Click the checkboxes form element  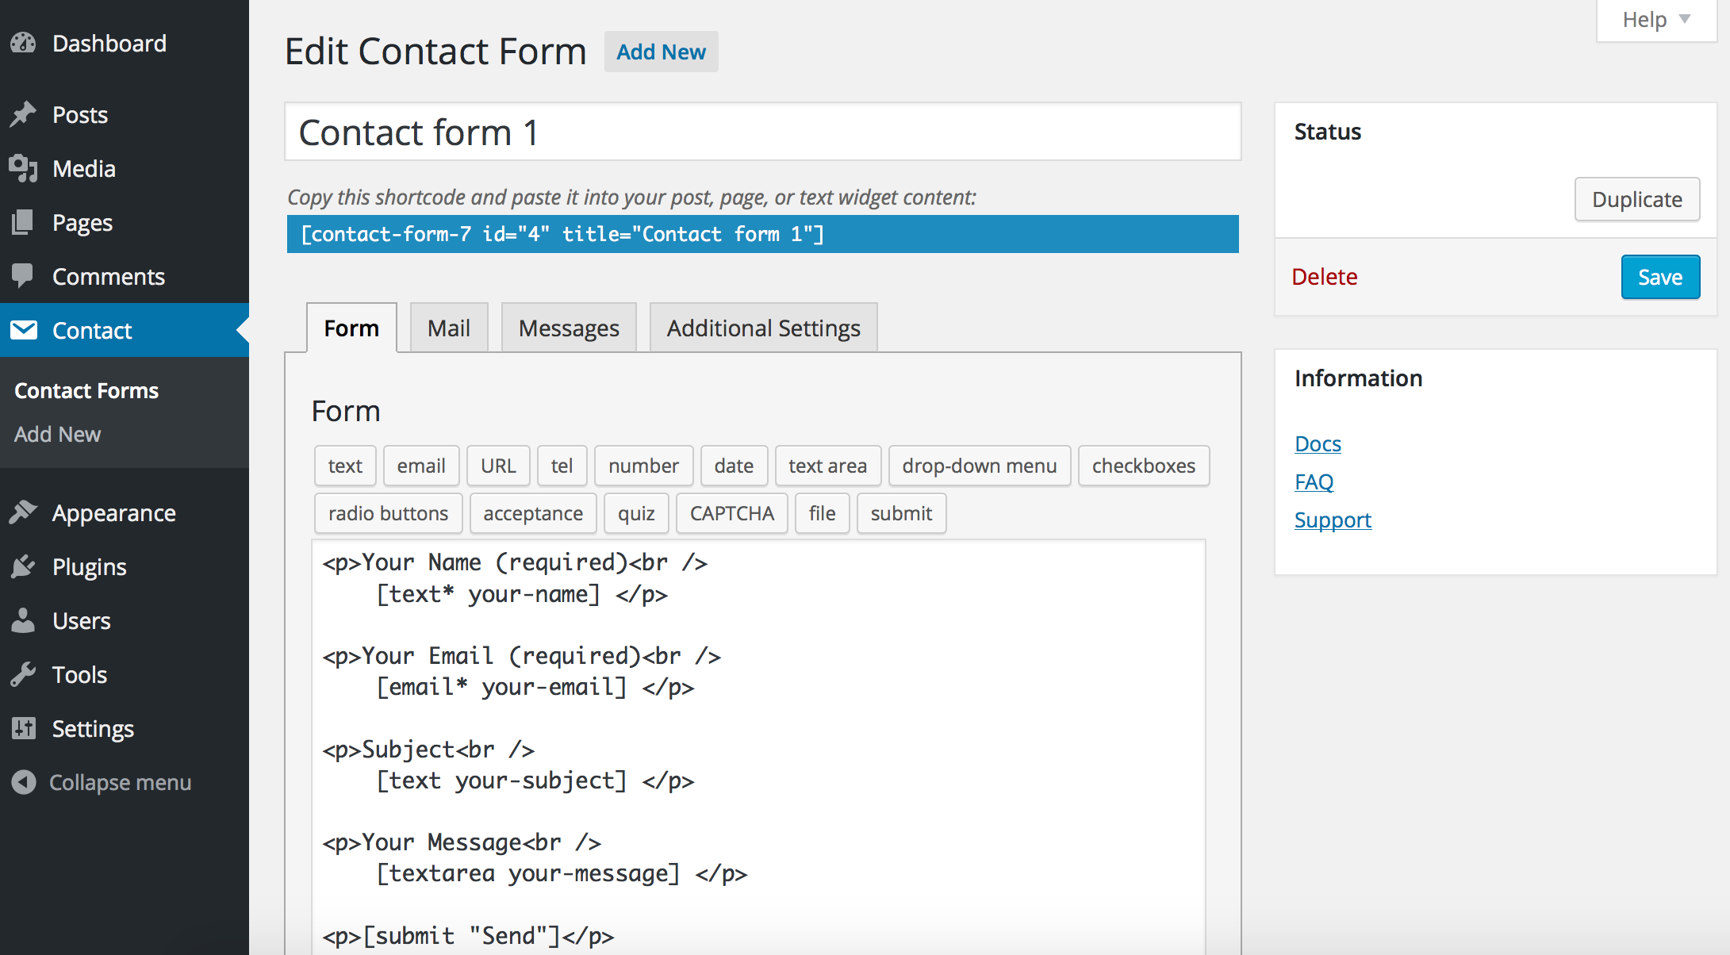click(x=1142, y=466)
